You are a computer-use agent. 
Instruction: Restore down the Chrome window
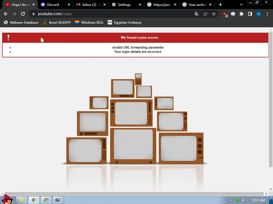pos(257,2)
